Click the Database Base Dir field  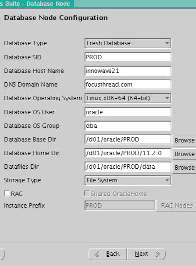pos(128,140)
